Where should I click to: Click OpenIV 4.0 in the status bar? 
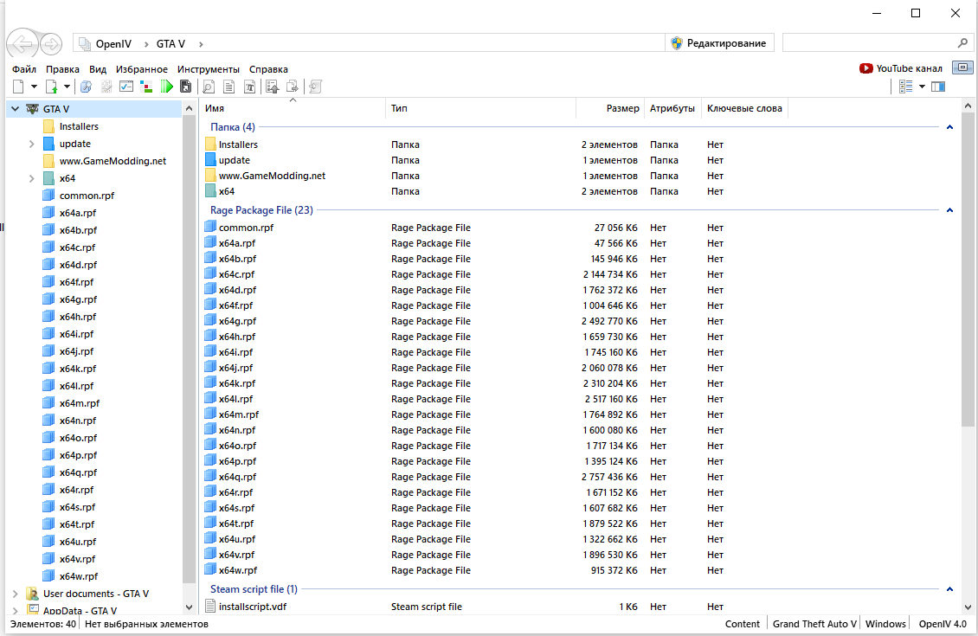click(x=943, y=624)
